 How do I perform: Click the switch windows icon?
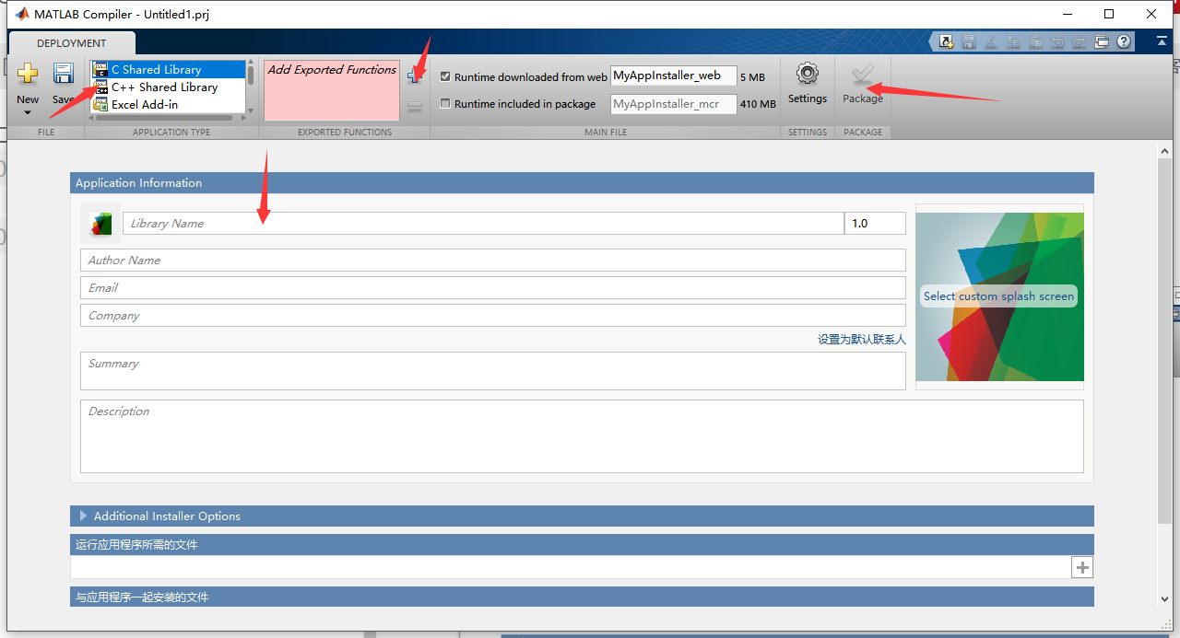tap(1103, 41)
